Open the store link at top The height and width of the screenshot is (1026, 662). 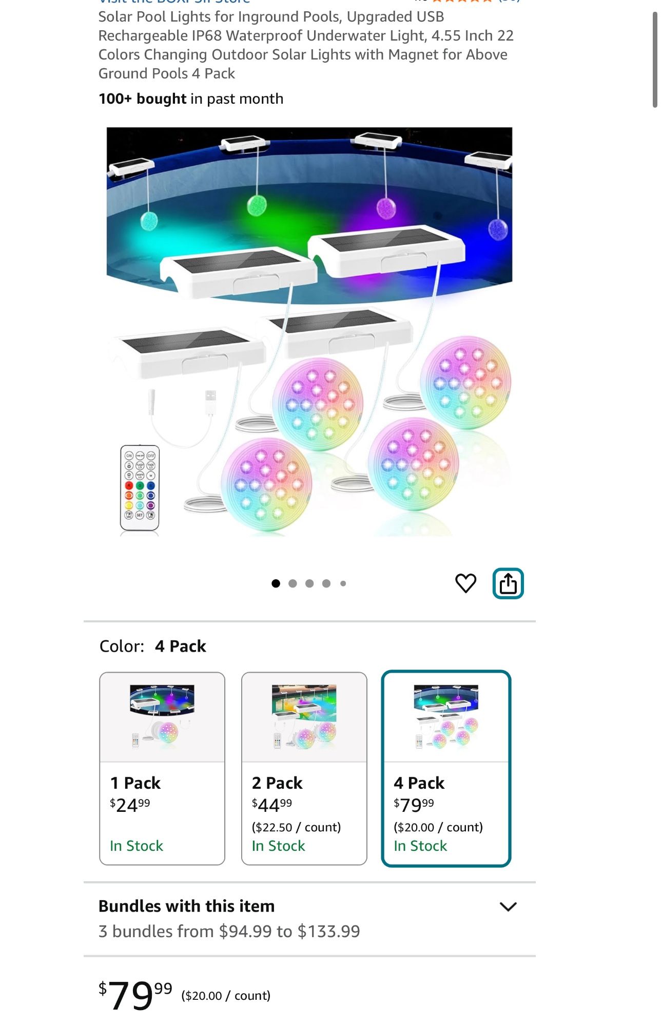click(174, 2)
